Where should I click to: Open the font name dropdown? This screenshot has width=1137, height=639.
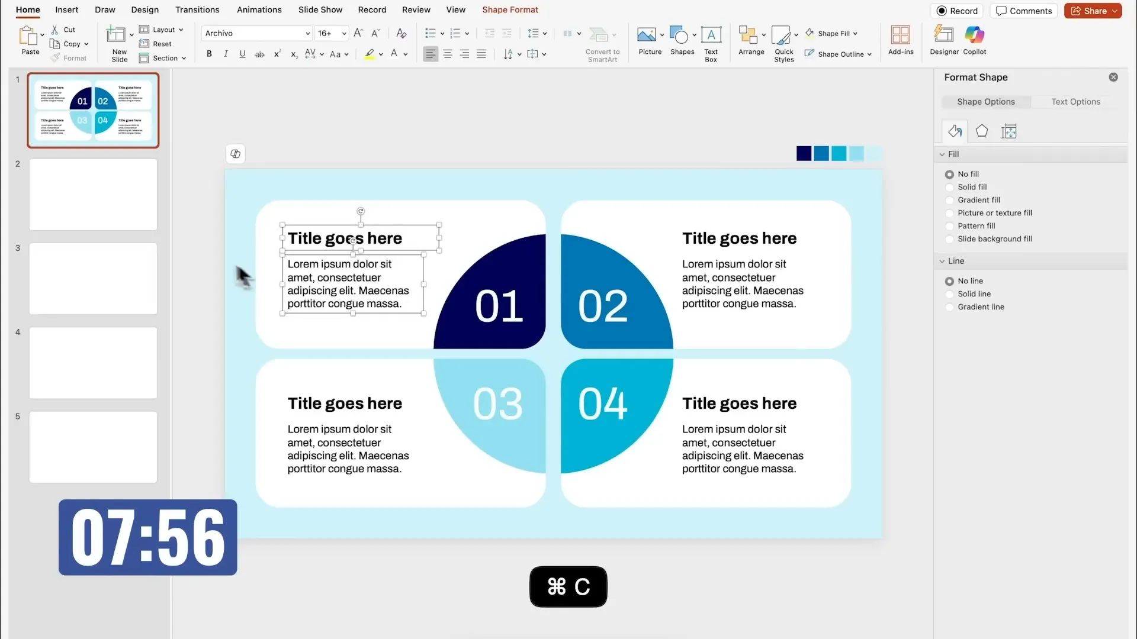(308, 33)
